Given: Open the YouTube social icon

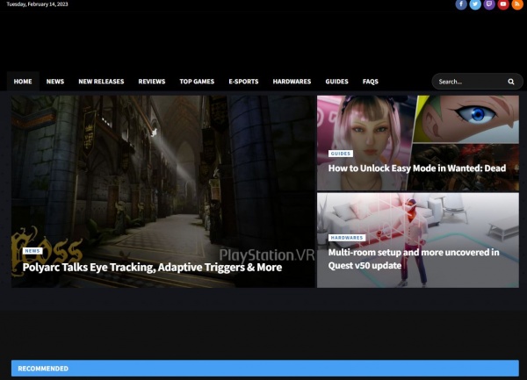Looking at the screenshot, I should click(x=503, y=4).
